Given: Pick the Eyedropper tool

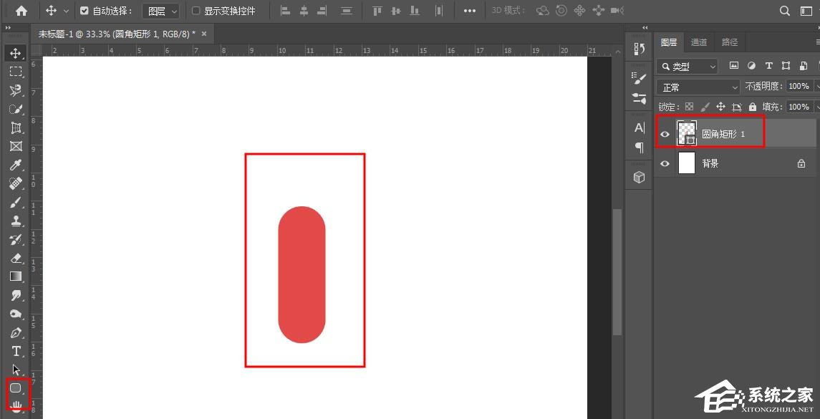Looking at the screenshot, I should 16,165.
